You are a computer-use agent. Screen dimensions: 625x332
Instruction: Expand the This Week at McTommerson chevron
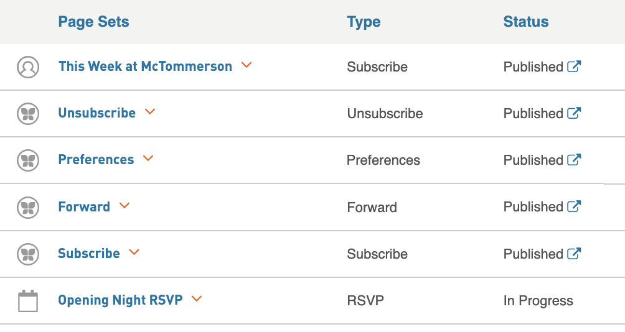247,65
